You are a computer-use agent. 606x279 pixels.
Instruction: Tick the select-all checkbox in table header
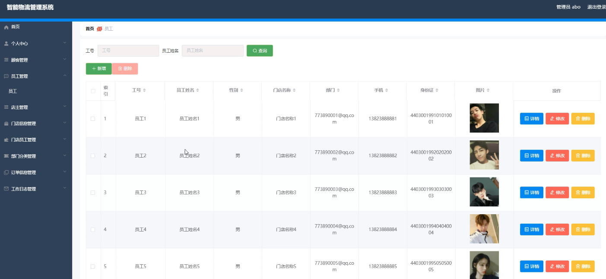[93, 91]
